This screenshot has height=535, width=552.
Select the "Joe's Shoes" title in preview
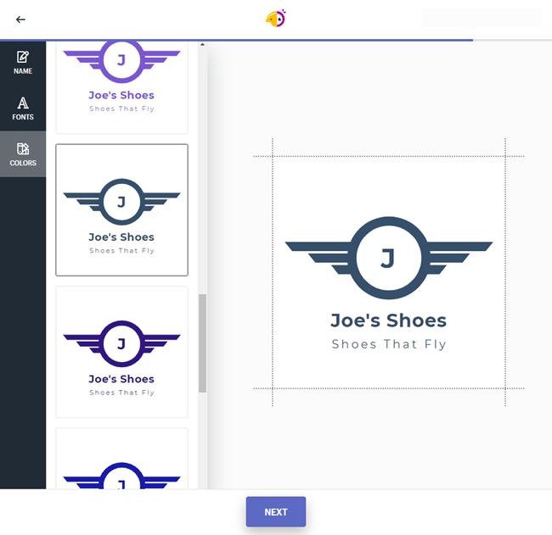(x=388, y=320)
